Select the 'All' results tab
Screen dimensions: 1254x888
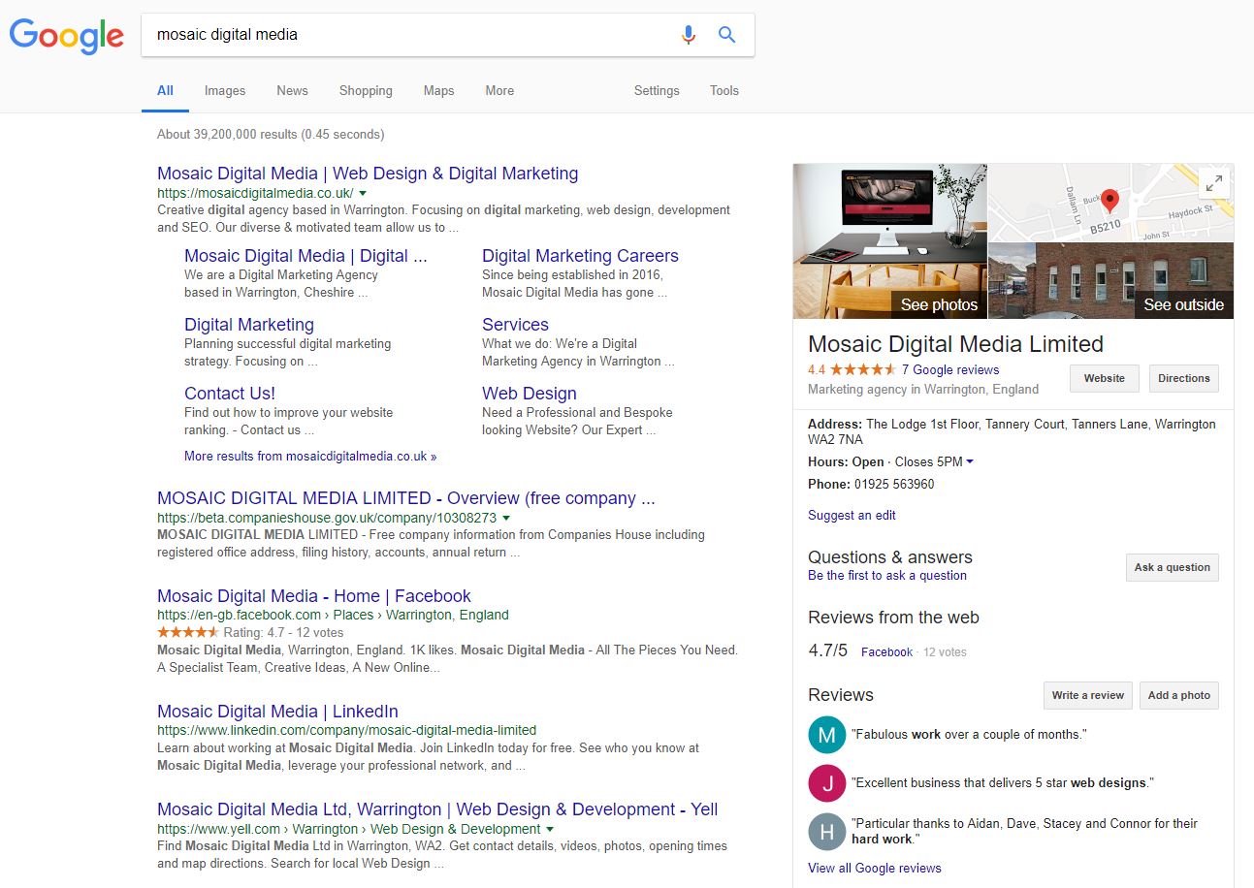[165, 90]
